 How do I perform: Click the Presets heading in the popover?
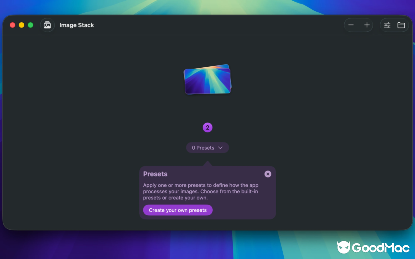(x=155, y=174)
